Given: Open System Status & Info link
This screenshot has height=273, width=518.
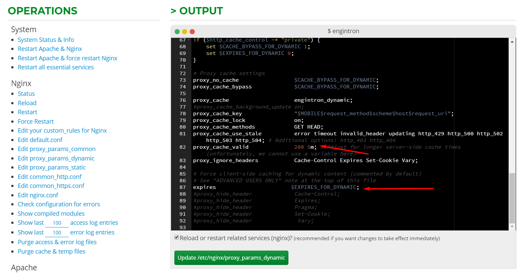Looking at the screenshot, I should [x=46, y=40].
